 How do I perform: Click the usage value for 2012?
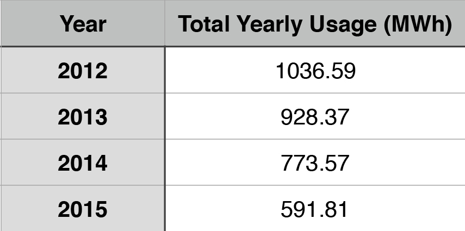pyautogui.click(x=315, y=71)
